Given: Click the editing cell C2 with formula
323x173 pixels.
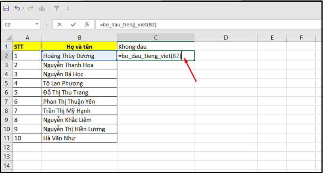Looking at the screenshot, I should point(155,56).
